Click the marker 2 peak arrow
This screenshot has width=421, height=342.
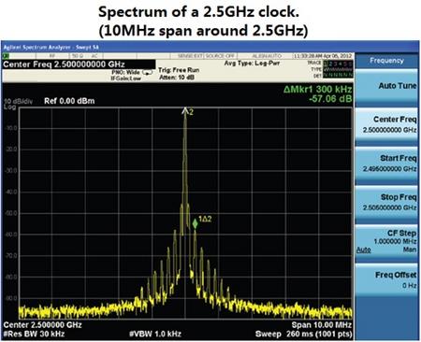click(x=185, y=110)
